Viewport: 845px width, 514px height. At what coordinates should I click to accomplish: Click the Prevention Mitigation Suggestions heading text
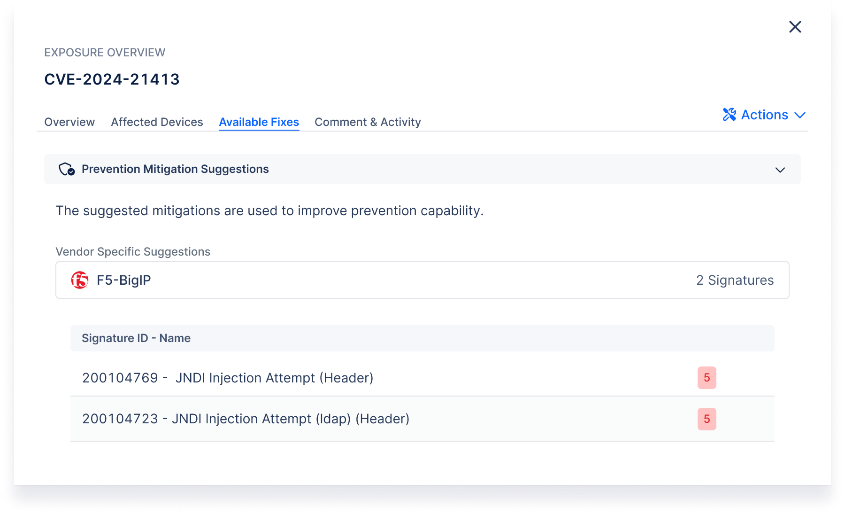click(175, 169)
